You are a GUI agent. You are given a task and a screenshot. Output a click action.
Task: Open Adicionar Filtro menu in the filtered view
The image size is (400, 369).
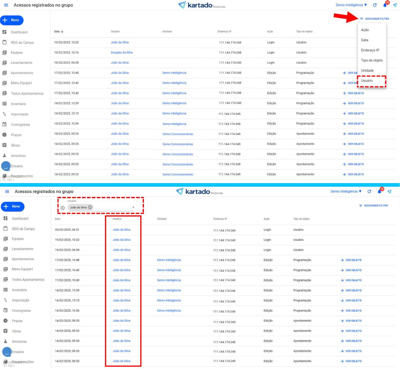pyautogui.click(x=374, y=206)
